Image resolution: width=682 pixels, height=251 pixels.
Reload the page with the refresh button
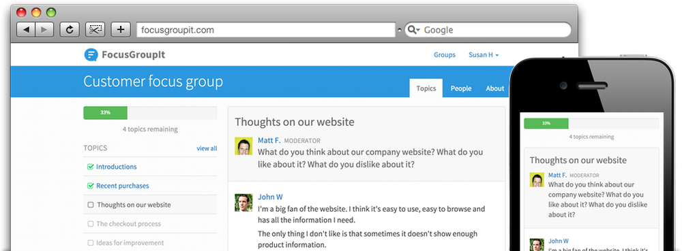70,29
